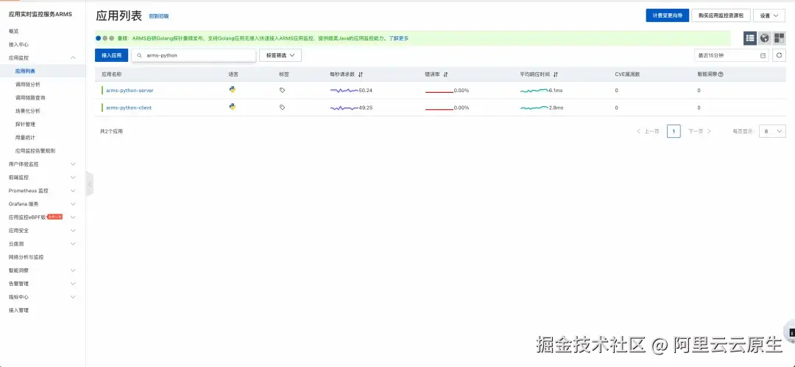Open 网络分析与监控 in the sidebar
Image resolution: width=795 pixels, height=367 pixels.
click(26, 257)
